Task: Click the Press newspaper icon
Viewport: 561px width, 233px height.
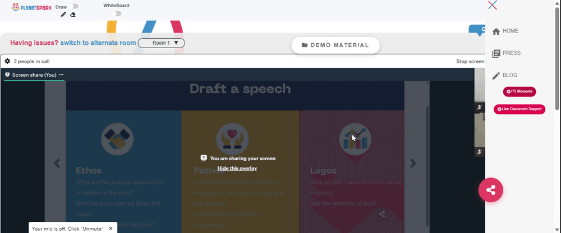Action: (x=496, y=54)
